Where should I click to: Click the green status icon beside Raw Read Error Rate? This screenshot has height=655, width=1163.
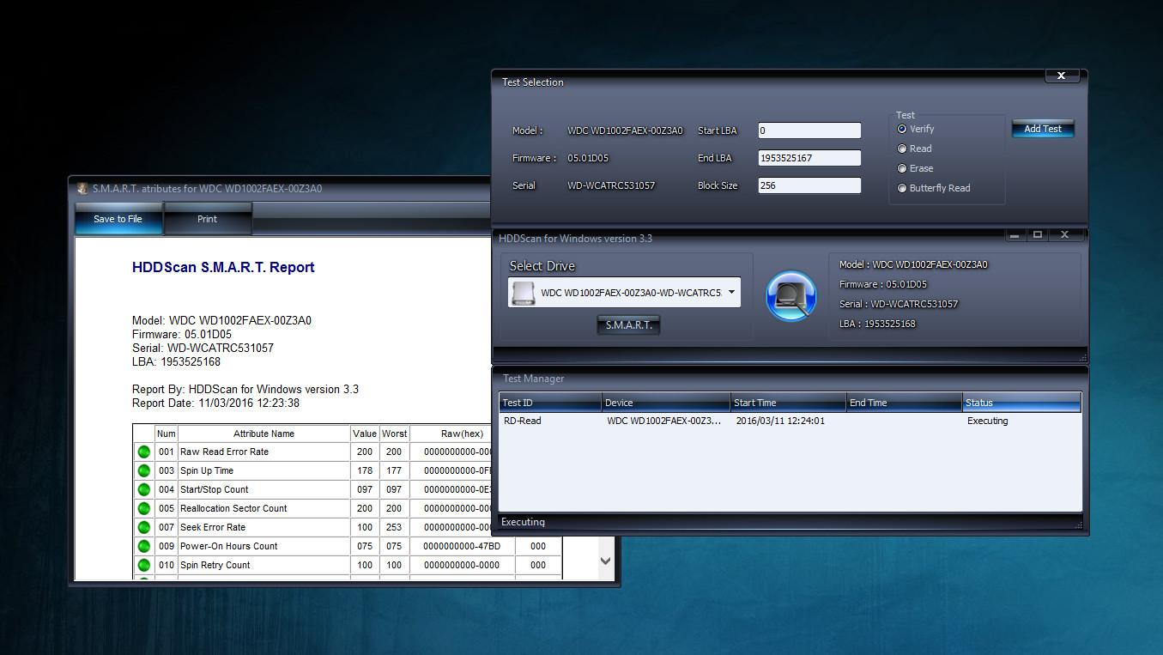143,452
